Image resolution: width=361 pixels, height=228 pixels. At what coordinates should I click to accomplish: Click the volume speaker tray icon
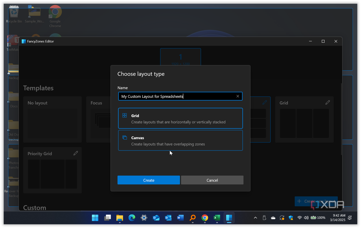coord(306,218)
